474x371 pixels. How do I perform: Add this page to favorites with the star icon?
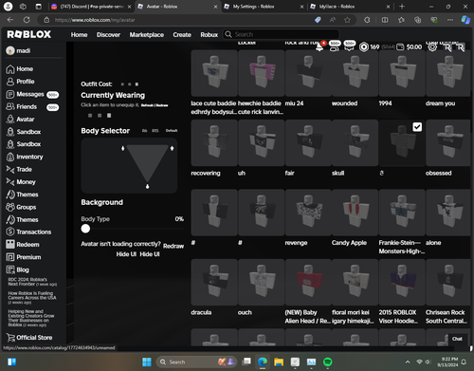[x=347, y=20]
